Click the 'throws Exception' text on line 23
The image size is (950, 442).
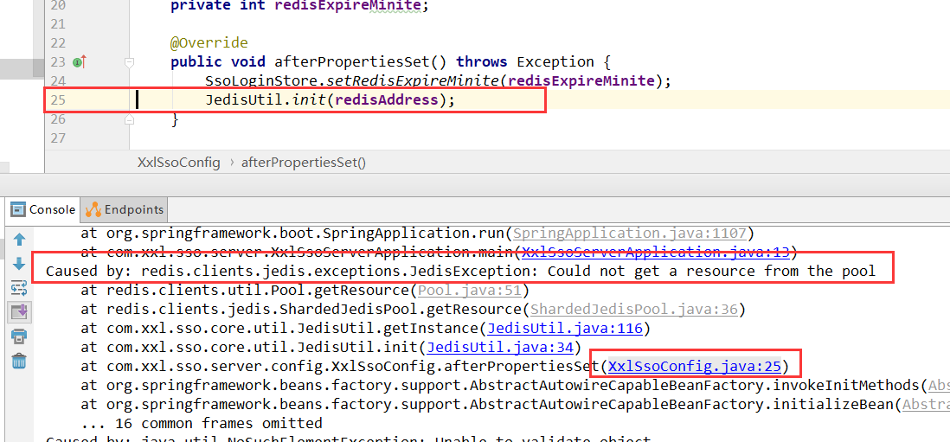tap(524, 61)
